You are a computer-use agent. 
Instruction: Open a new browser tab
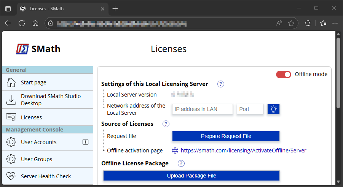(115, 9)
